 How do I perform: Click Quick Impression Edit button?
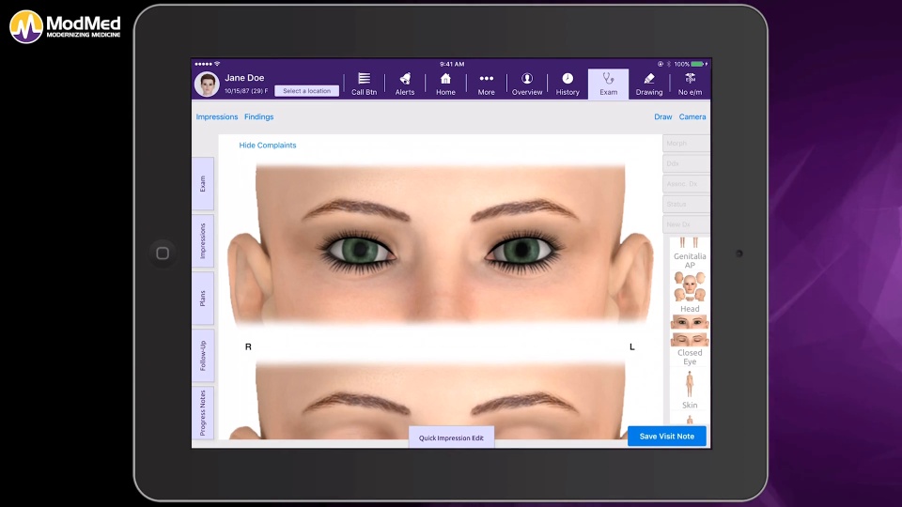coord(451,438)
